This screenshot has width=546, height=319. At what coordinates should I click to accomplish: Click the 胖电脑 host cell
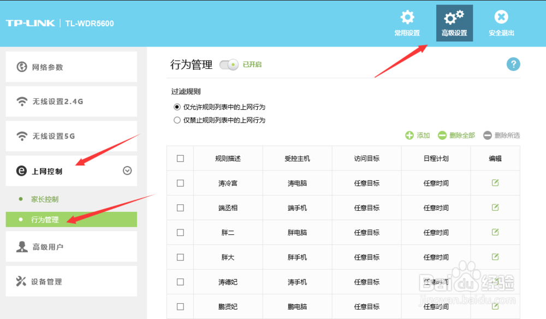(x=297, y=233)
